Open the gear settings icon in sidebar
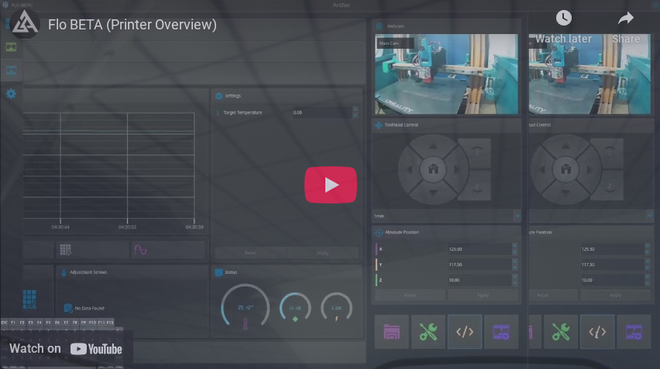660x369 pixels. (x=11, y=94)
